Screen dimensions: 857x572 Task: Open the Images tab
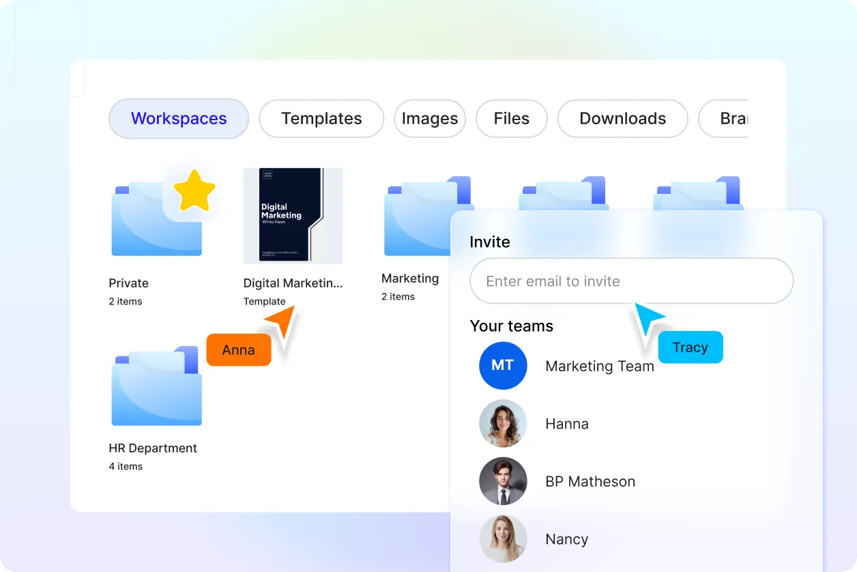430,119
